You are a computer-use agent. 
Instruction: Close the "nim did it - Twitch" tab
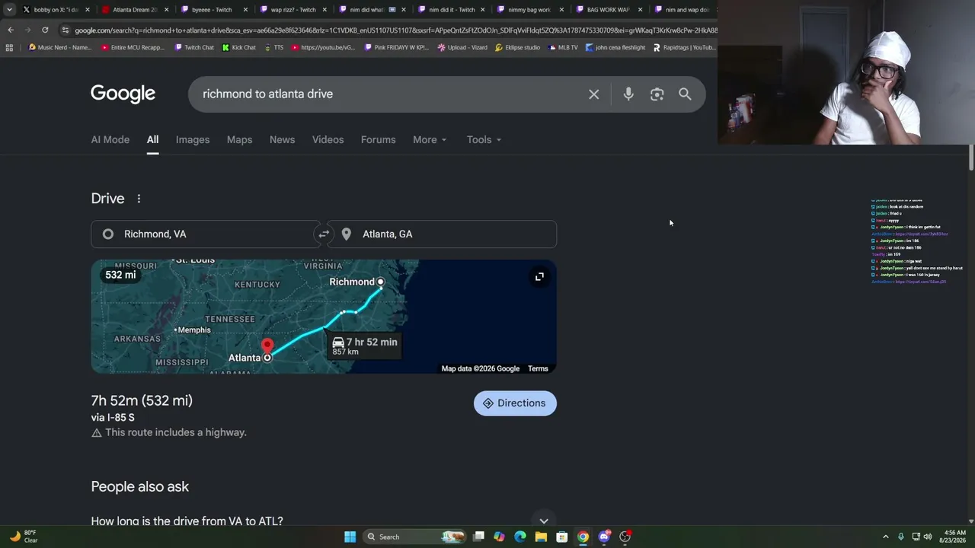482,10
